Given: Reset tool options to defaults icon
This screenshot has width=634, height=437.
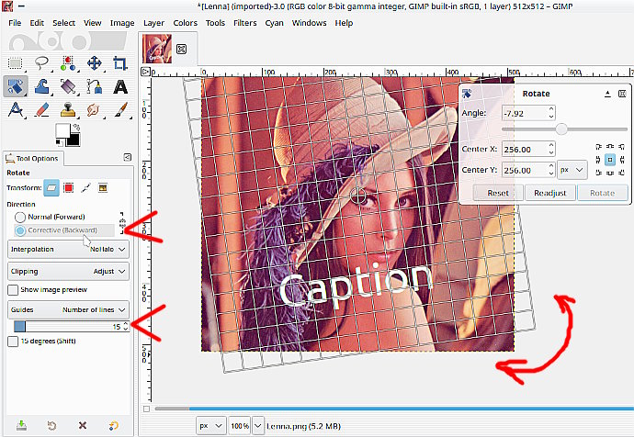Looking at the screenshot, I should (x=114, y=425).
